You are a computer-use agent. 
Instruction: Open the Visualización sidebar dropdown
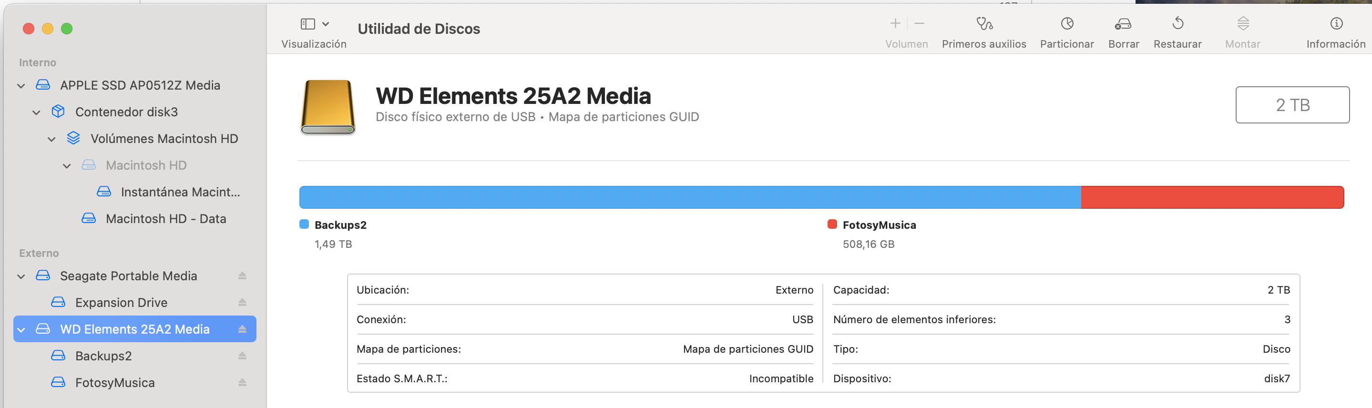pyautogui.click(x=314, y=24)
